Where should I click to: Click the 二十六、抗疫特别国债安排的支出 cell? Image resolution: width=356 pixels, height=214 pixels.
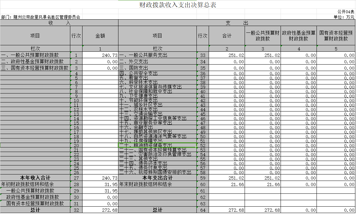pos(157,172)
